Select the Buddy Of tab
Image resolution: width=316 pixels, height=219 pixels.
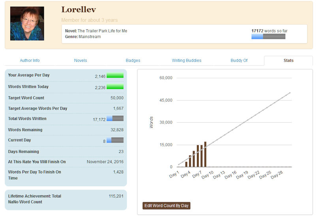click(239, 61)
